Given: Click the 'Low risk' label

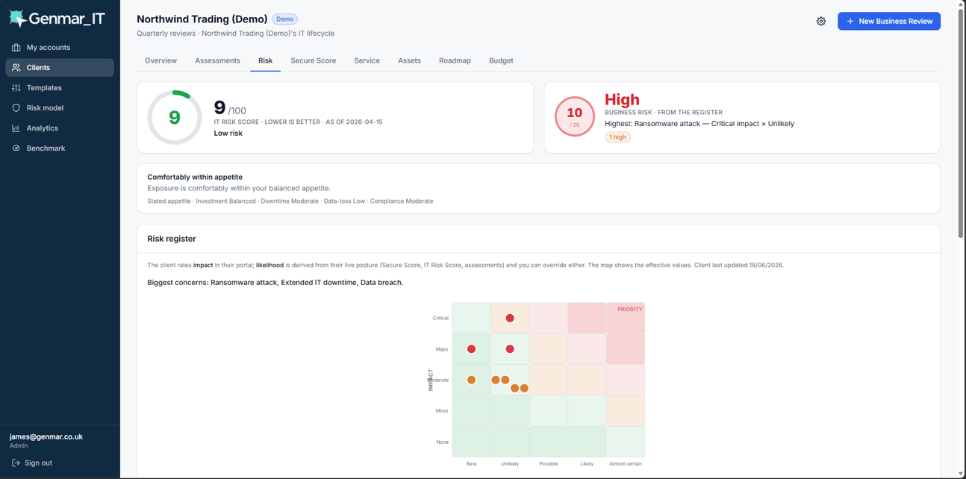Looking at the screenshot, I should coord(228,134).
